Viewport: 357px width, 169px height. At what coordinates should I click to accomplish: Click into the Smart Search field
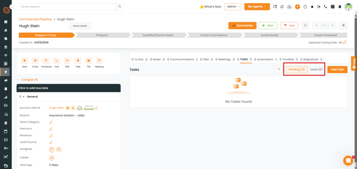click(x=67, y=7)
